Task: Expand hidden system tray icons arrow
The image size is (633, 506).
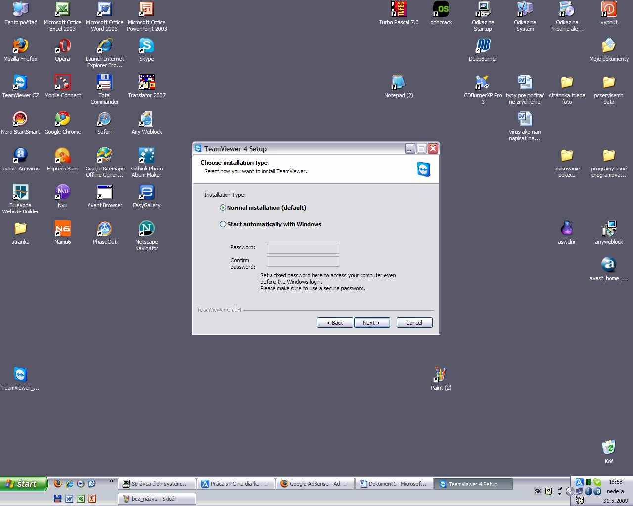Action: (x=570, y=491)
